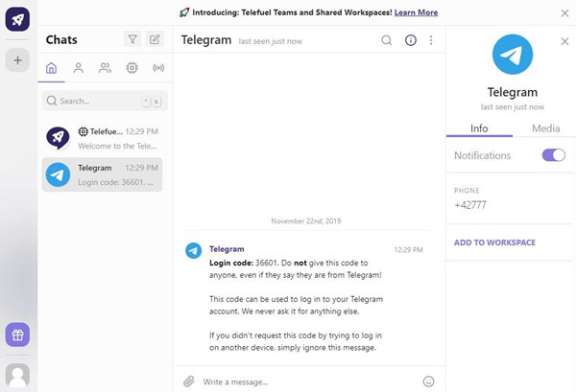The height and width of the screenshot is (392, 576).
Task: Click the Chats heading
Action: tap(61, 39)
